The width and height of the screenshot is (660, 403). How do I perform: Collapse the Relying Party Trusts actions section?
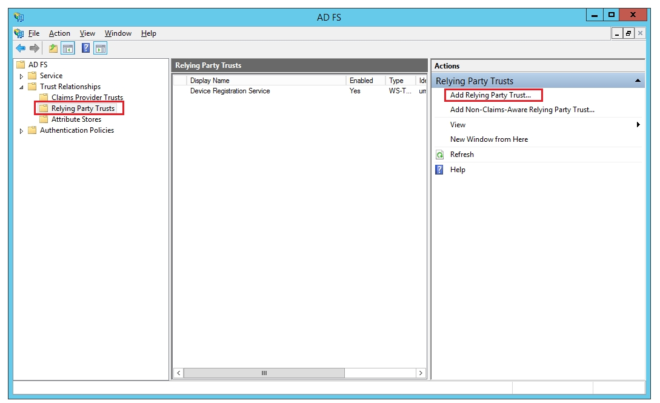(x=638, y=81)
